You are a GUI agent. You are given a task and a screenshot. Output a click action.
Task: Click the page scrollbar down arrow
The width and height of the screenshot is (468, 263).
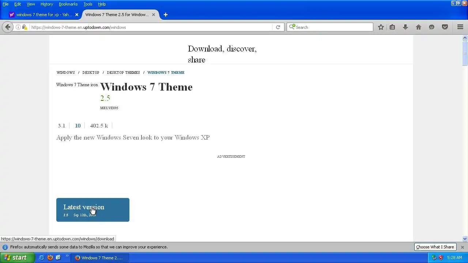click(x=465, y=239)
